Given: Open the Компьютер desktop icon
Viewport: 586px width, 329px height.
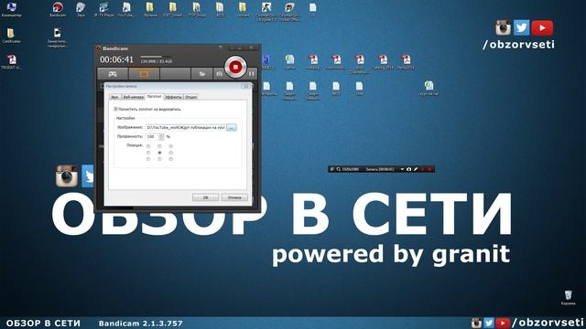Looking at the screenshot, I should tap(12, 9).
